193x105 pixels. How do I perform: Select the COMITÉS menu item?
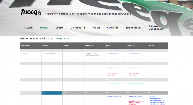[113, 28]
